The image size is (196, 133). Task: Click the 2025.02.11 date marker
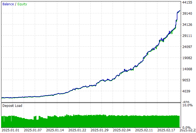[x=144, y=130]
